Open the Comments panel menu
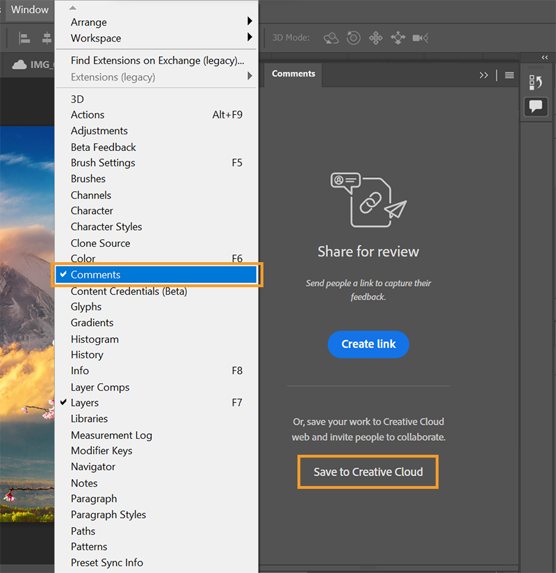Screen dimensions: 556x573 509,75
